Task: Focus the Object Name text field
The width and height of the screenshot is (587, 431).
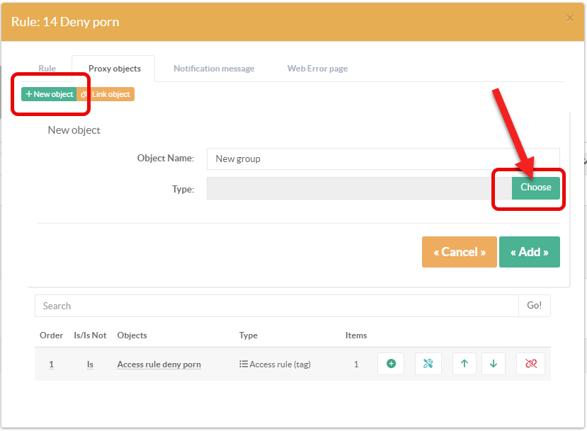Action: tap(383, 159)
